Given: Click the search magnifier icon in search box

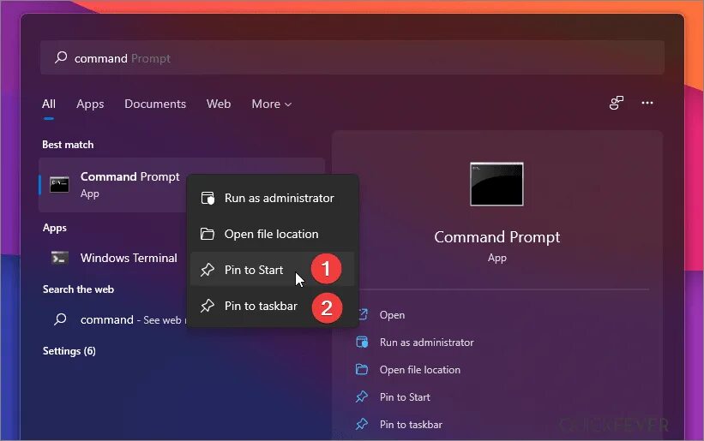Looking at the screenshot, I should click(x=61, y=57).
